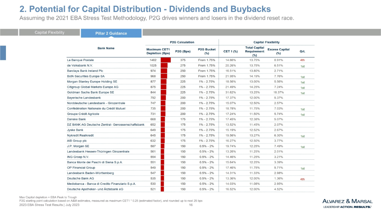This screenshot has height=214, width=381.
Task: Select Mediobanca - Banca di Credito Finanziario S.p.A.
Action: (101, 184)
